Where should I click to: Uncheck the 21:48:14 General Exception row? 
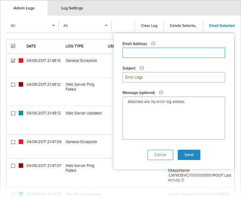tap(13, 61)
